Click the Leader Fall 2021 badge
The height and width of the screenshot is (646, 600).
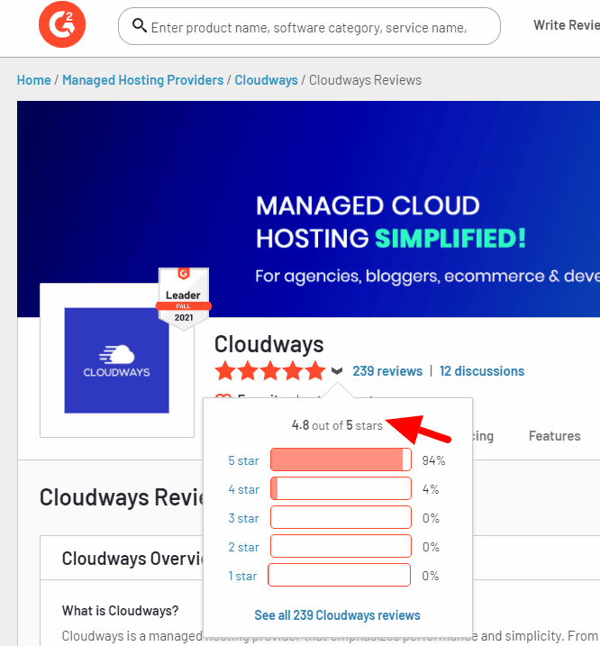(184, 298)
